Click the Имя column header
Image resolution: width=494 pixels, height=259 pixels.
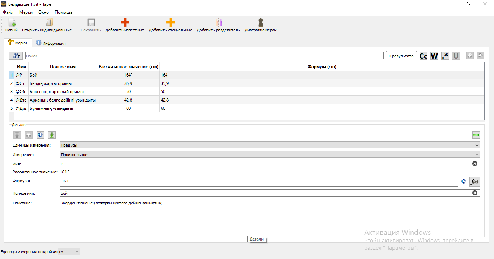point(21,67)
